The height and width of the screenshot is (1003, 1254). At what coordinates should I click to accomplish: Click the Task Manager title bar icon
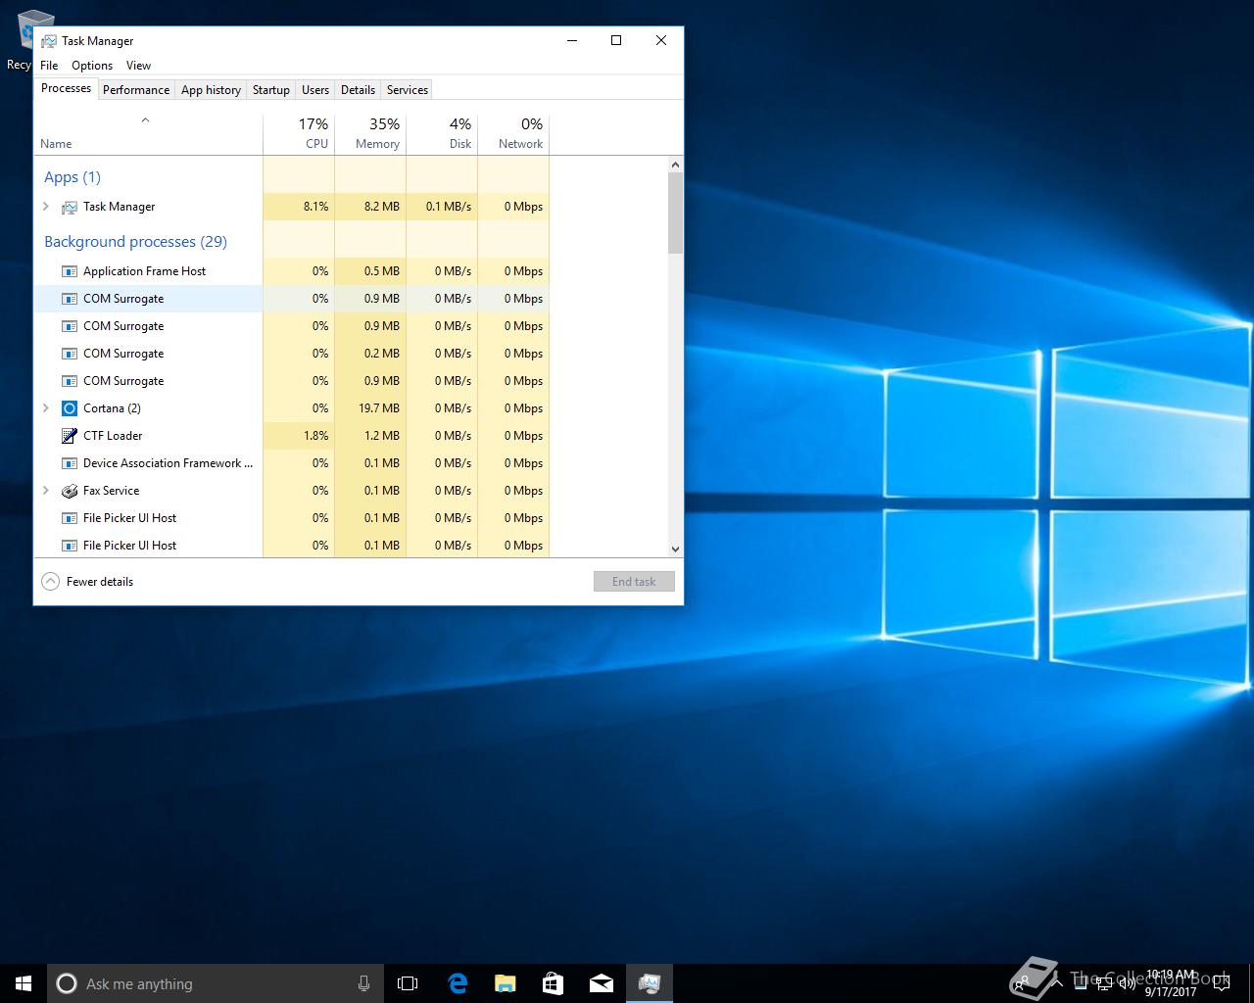point(48,41)
